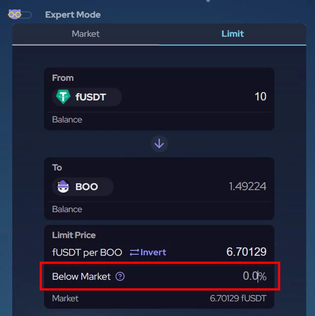Screen dimensions: 315x316
Task: Toggle the Expert Mode switch
Action: pos(20,14)
